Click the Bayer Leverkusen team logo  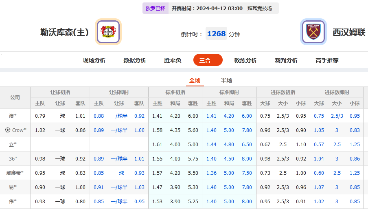(108, 32)
